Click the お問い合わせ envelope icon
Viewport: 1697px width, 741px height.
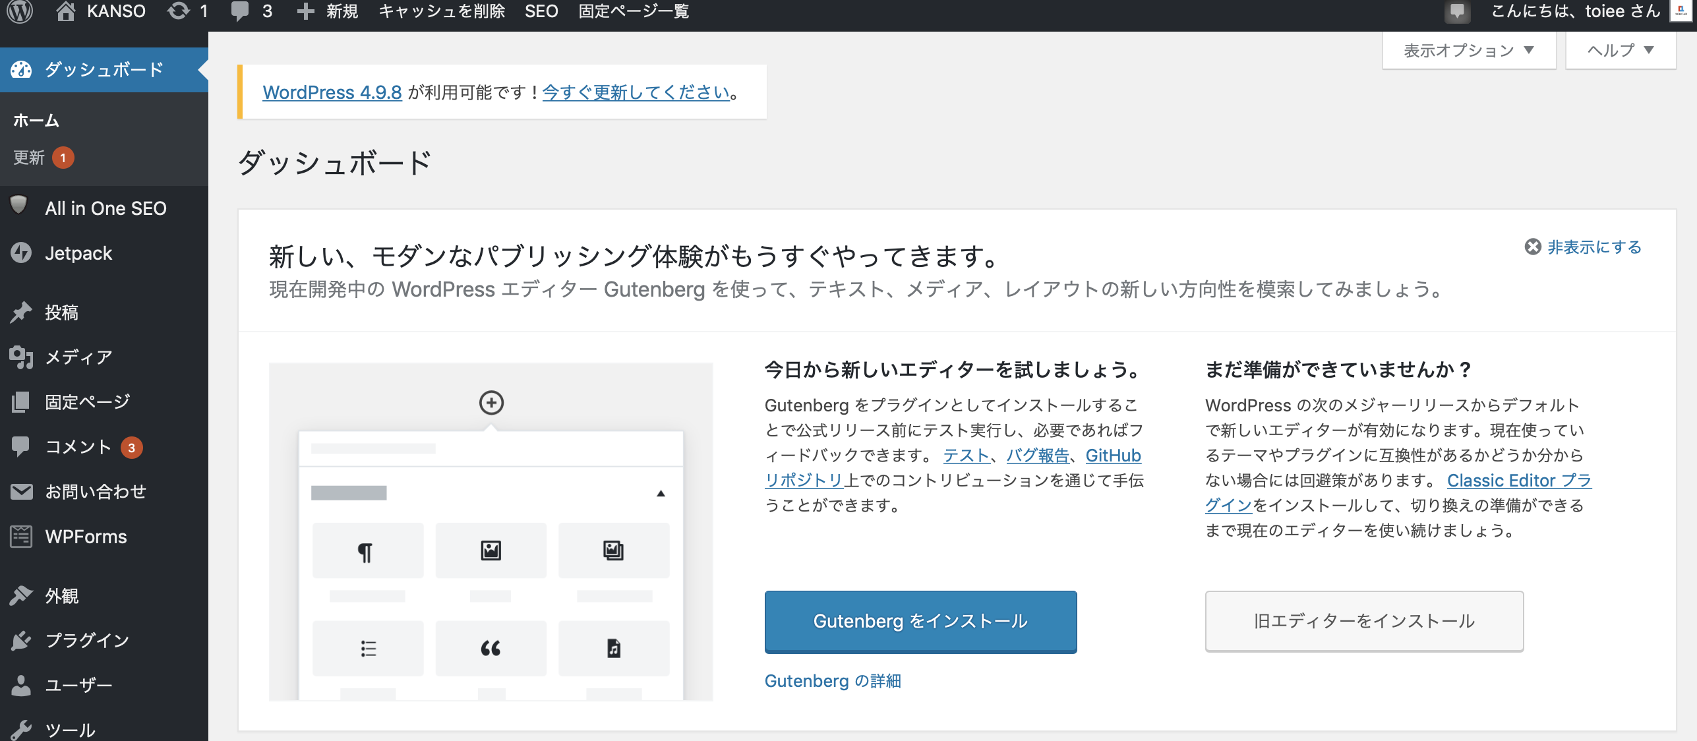[x=21, y=492]
